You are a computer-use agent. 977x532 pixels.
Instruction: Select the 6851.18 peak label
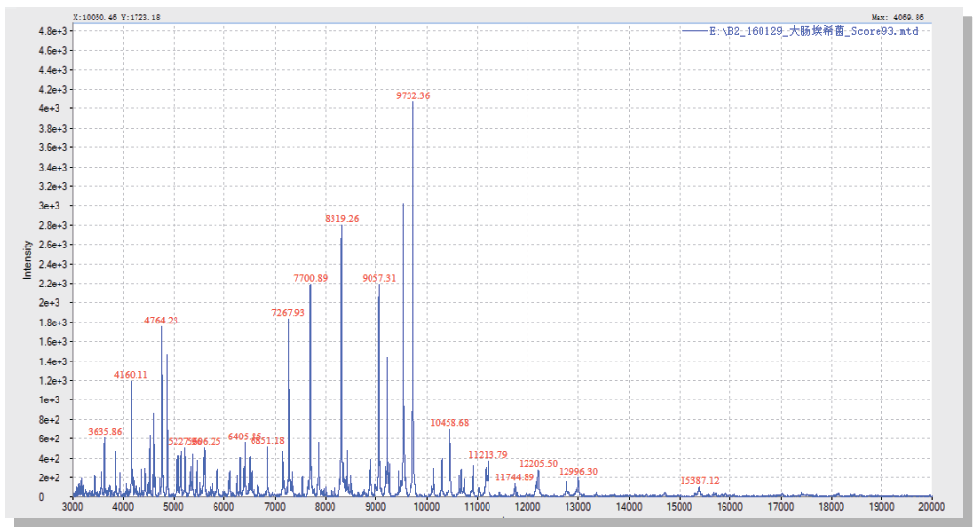[267, 441]
